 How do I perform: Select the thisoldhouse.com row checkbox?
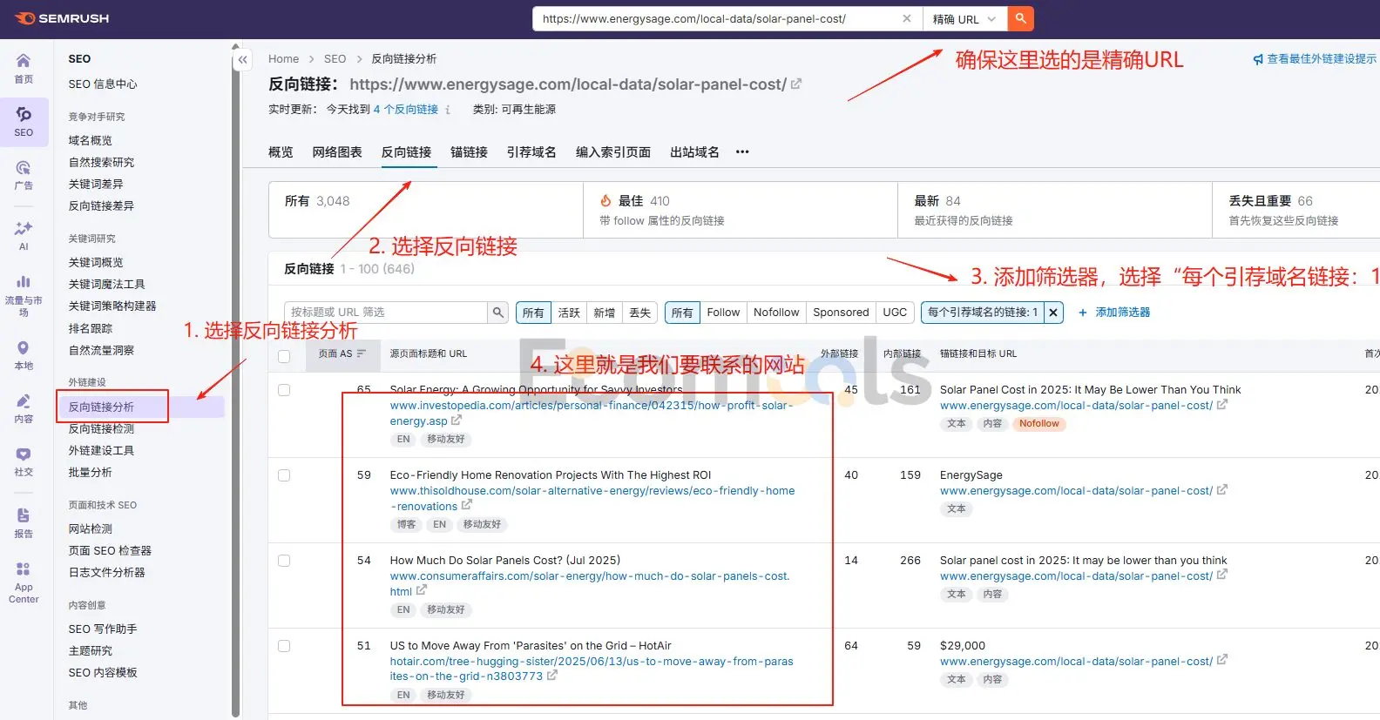284,475
